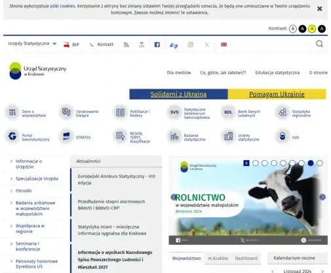Open the sign language icon

point(174,45)
